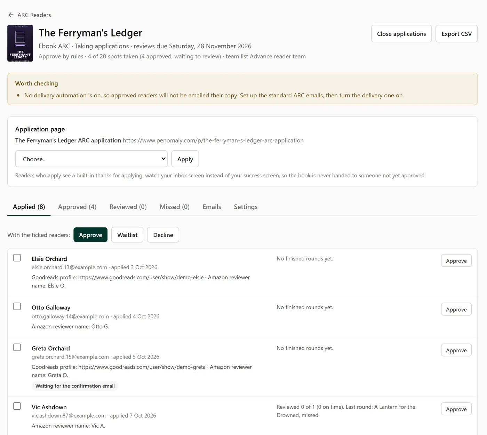Open The Ferryman's Ledger cover thumbnail
Viewport: 487px width, 435px height.
pos(20,43)
